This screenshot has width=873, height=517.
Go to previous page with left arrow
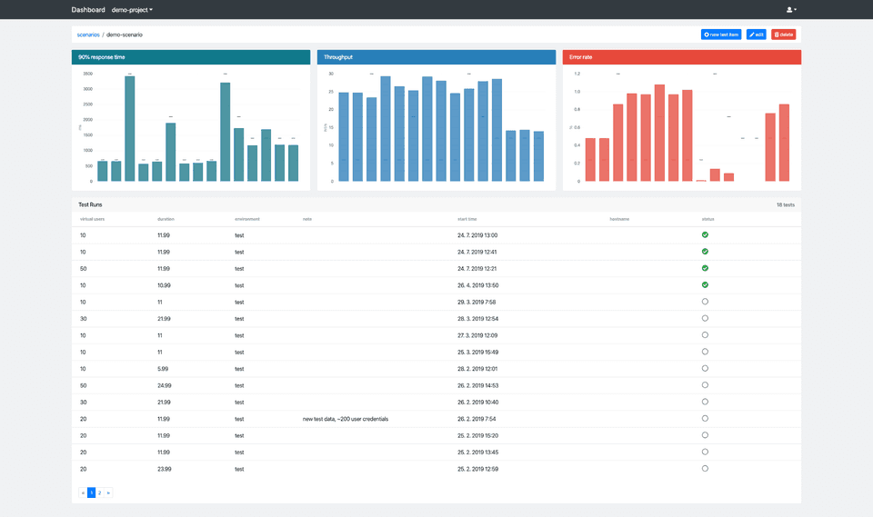point(83,492)
